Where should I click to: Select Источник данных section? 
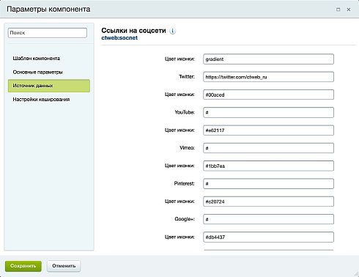[x=49, y=86]
